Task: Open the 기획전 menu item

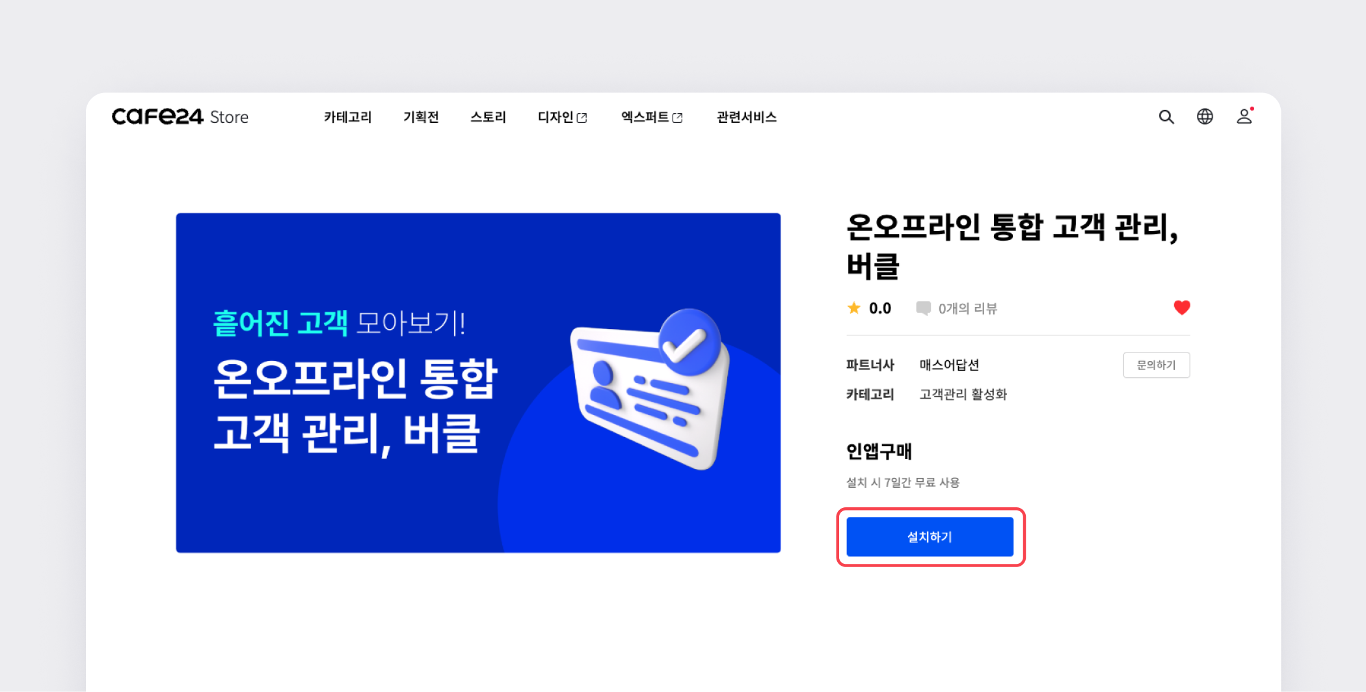Action: [421, 117]
